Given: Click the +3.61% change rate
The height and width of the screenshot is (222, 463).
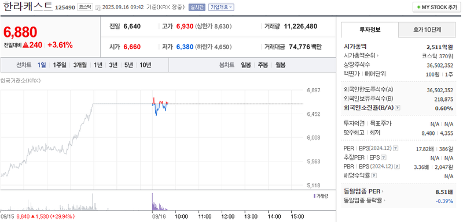Looking at the screenshot, I should [60, 45].
